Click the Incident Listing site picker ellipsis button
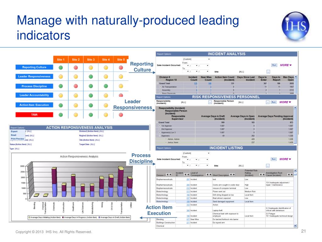The height and width of the screenshot is (242, 322). coord(268,166)
